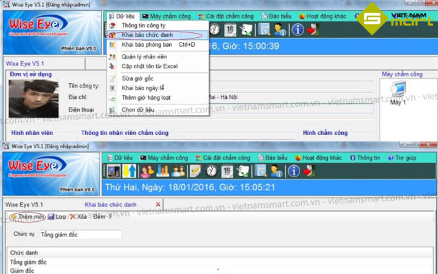
Task: Click the 'Máy 1' attendance device icon
Action: (x=398, y=93)
